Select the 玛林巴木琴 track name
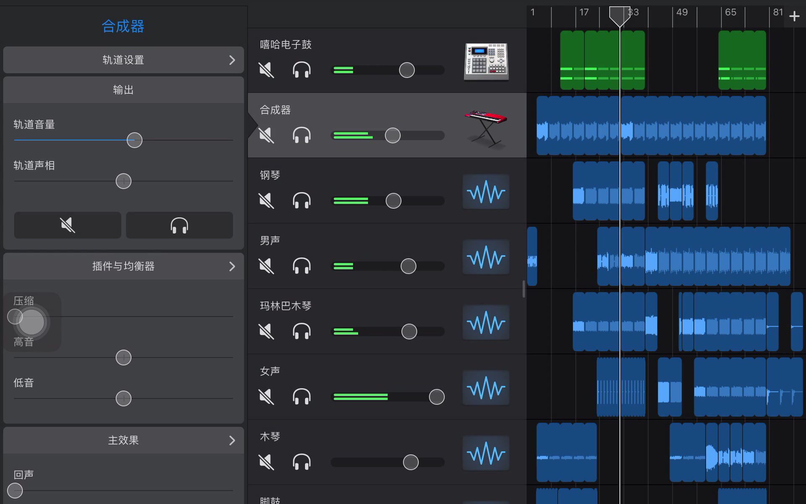This screenshot has width=806, height=504. 285,306
